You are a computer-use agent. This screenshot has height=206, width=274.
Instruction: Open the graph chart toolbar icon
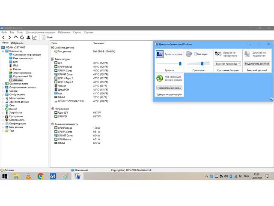click(35, 37)
